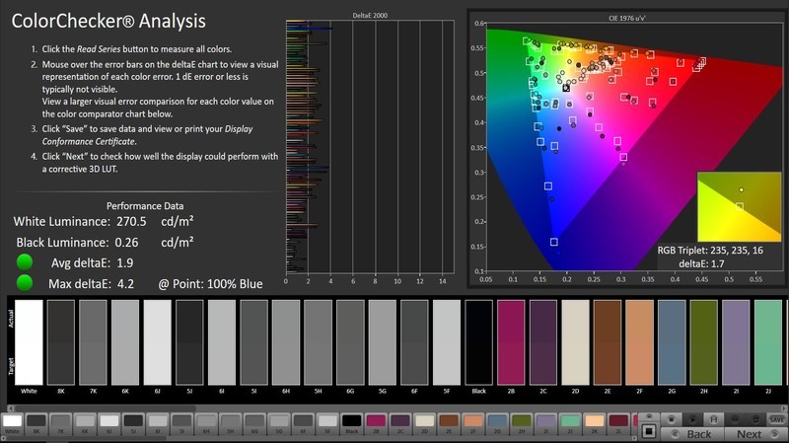Select the White swatch in the bottom strip
The image size is (789, 443).
(12, 421)
